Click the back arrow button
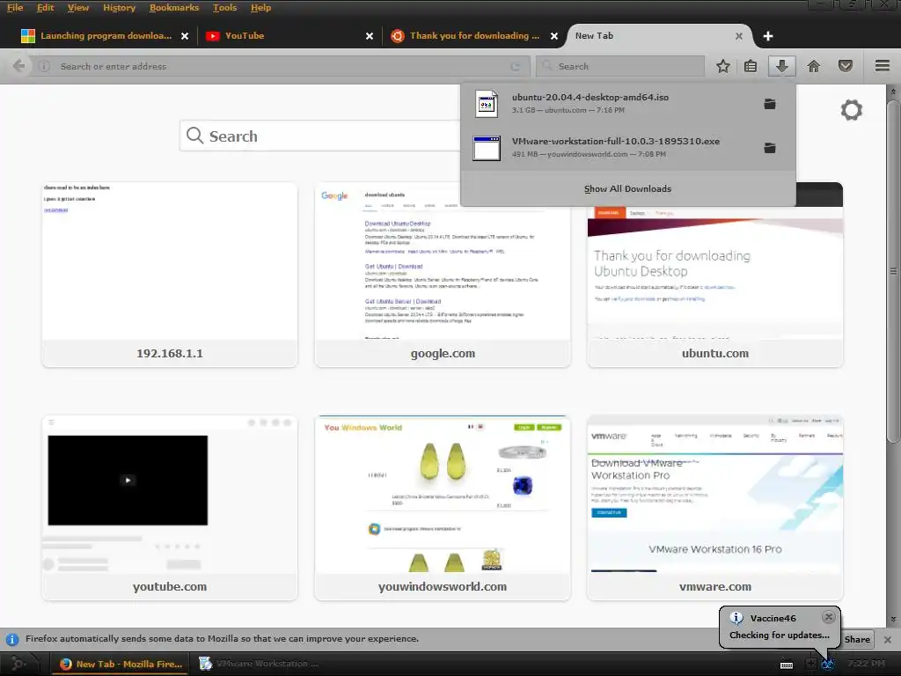901x676 pixels. [x=18, y=66]
